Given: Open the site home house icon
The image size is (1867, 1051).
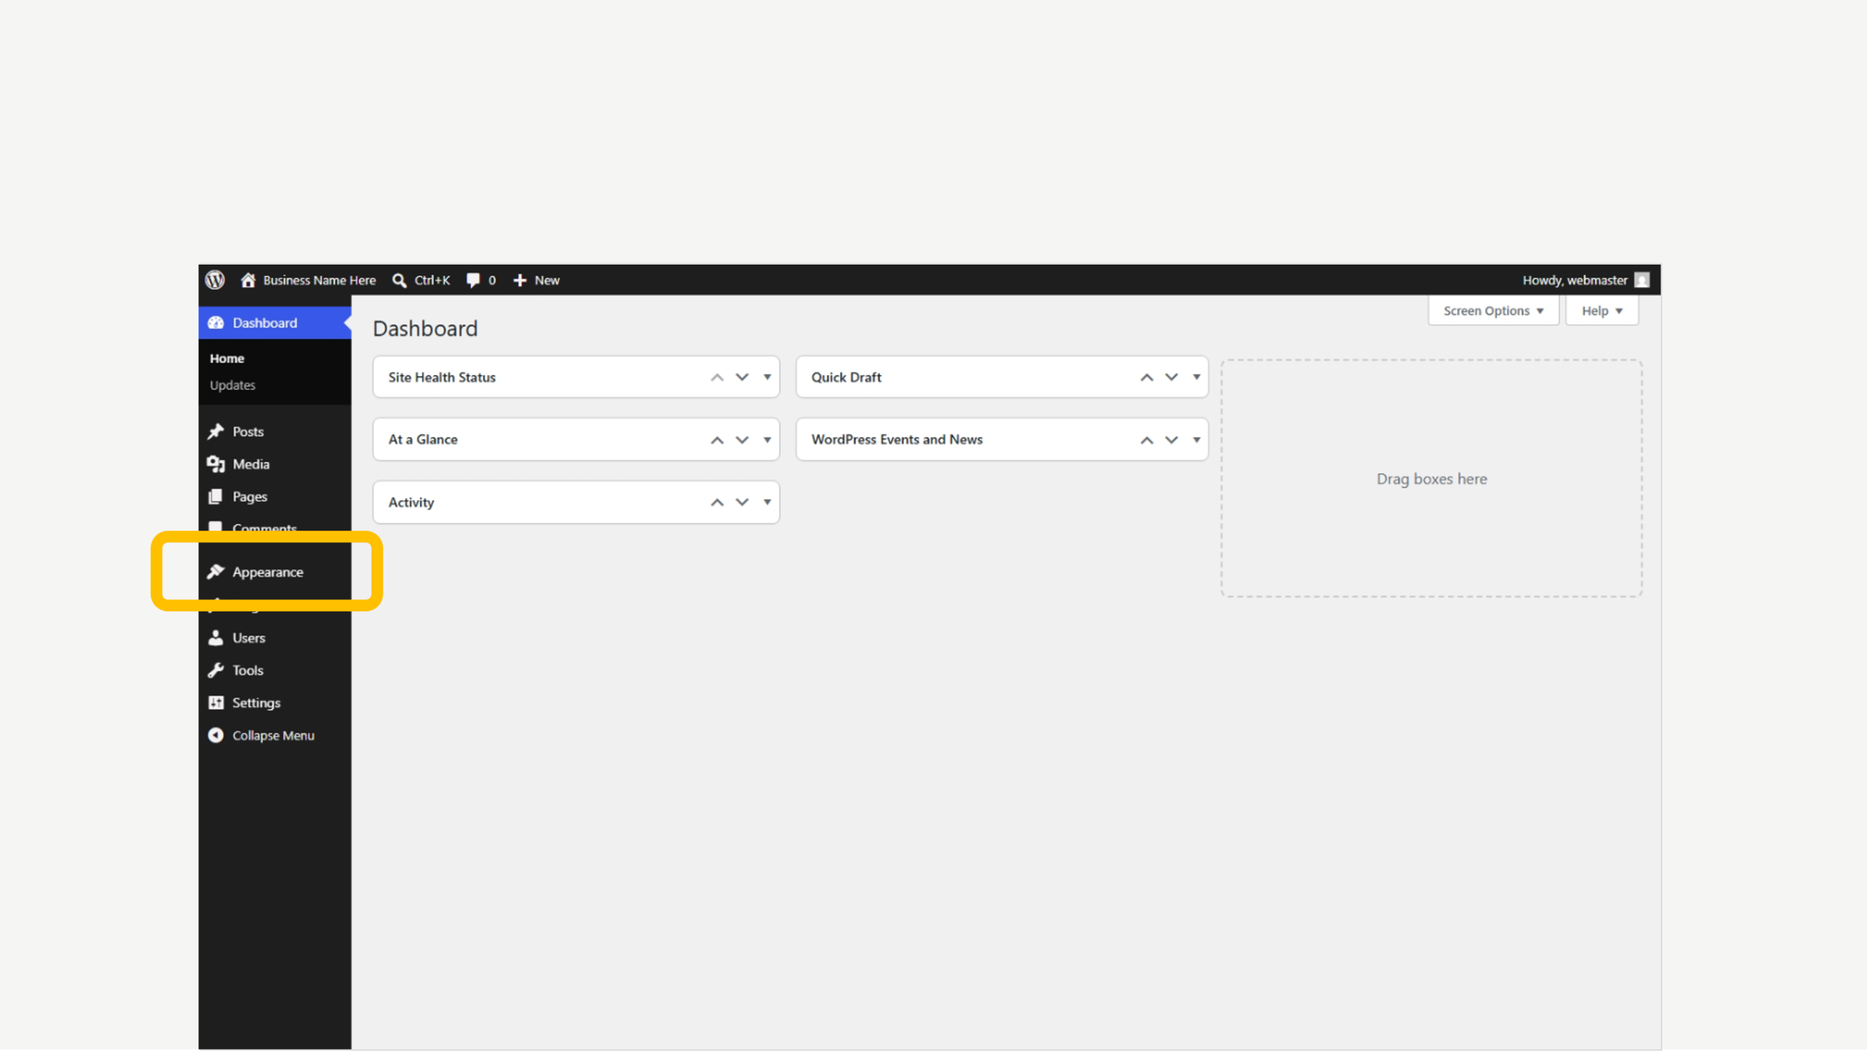Looking at the screenshot, I should (248, 280).
